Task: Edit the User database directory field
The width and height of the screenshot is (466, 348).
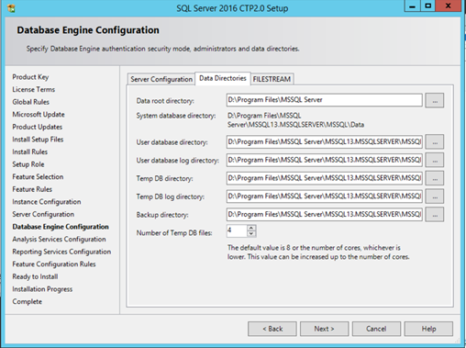Action: 325,141
